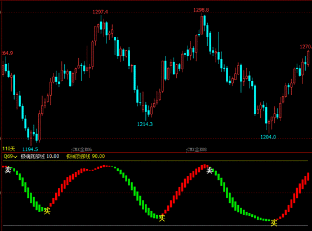The image size is (312, 231).
Task: Click the 1297.4 high price label
Action: [x=100, y=12]
